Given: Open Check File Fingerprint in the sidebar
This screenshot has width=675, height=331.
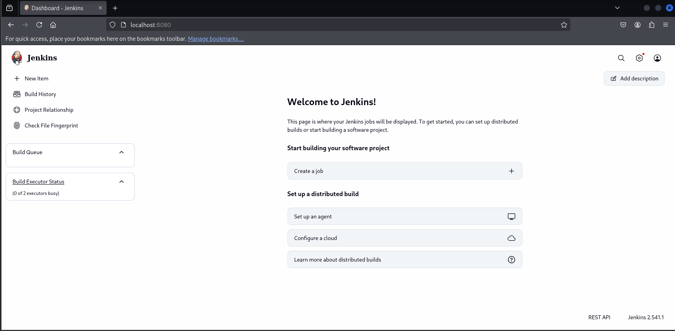Looking at the screenshot, I should [x=51, y=125].
